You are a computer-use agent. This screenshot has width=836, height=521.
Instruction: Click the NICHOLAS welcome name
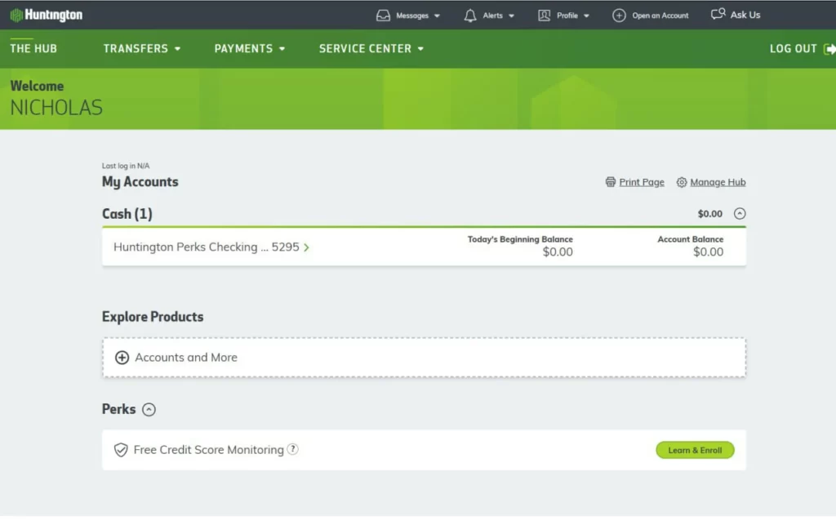pyautogui.click(x=56, y=108)
